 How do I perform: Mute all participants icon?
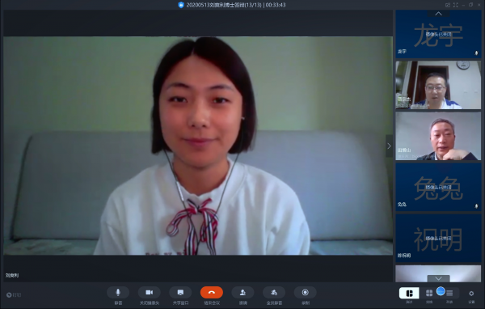(x=274, y=292)
